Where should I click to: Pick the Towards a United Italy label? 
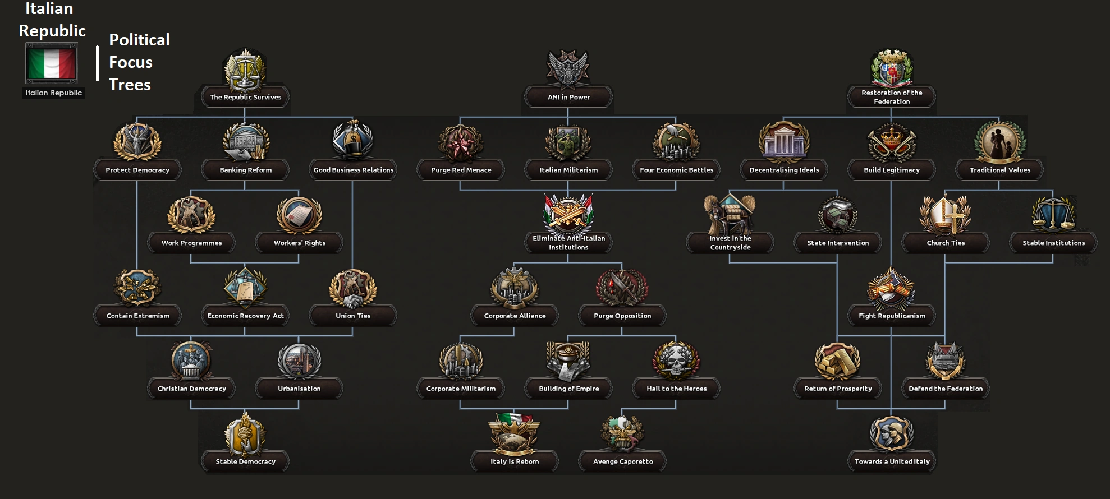tap(892, 461)
